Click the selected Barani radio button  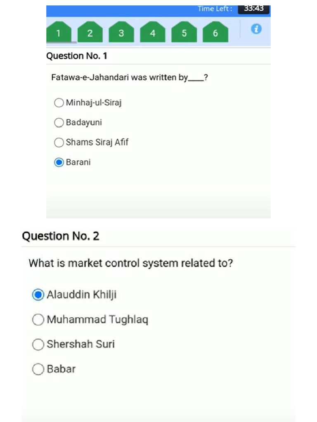point(59,162)
